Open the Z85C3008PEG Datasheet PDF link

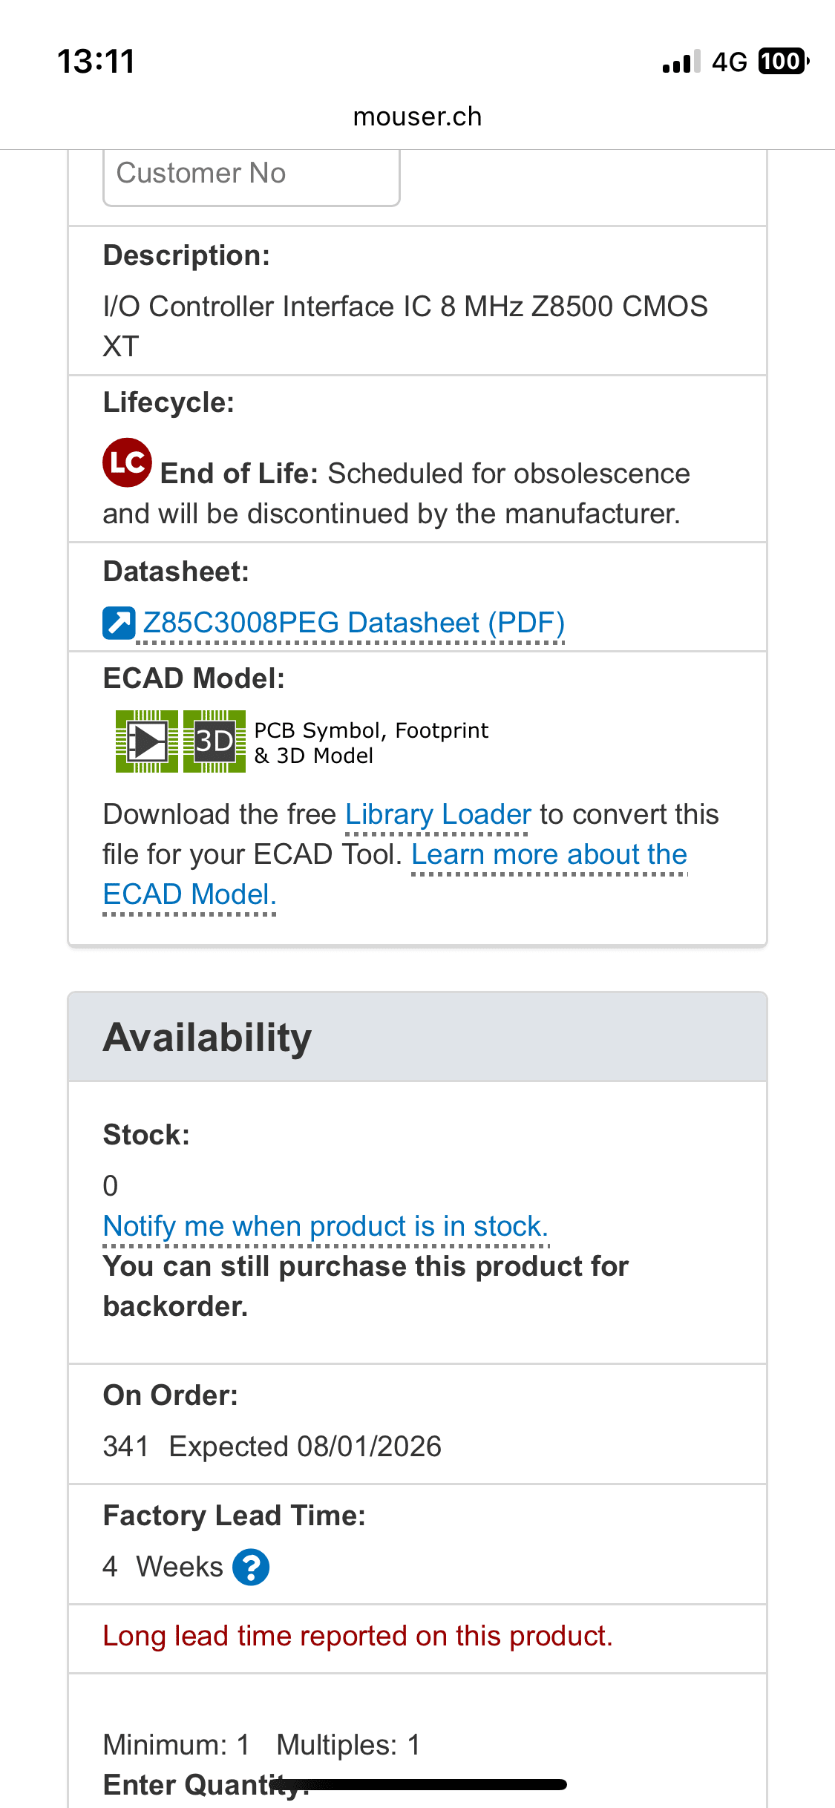(353, 623)
